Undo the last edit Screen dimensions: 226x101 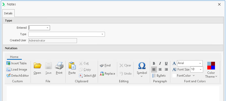(x=125, y=74)
